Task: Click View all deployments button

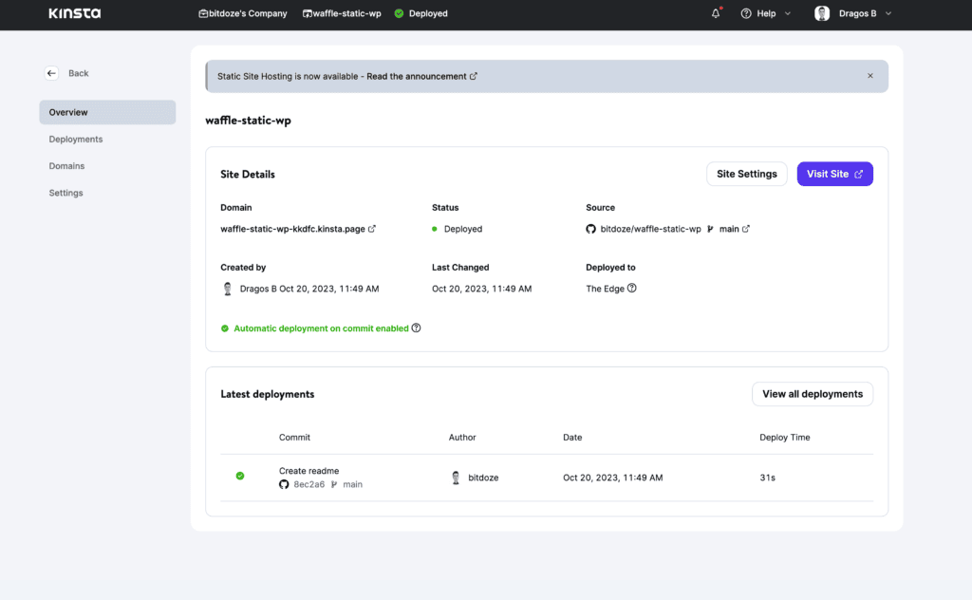Action: (x=813, y=394)
